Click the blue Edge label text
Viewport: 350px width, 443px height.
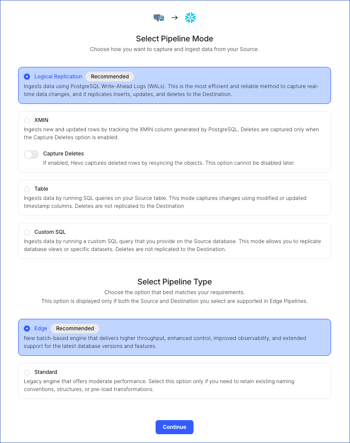click(x=40, y=328)
